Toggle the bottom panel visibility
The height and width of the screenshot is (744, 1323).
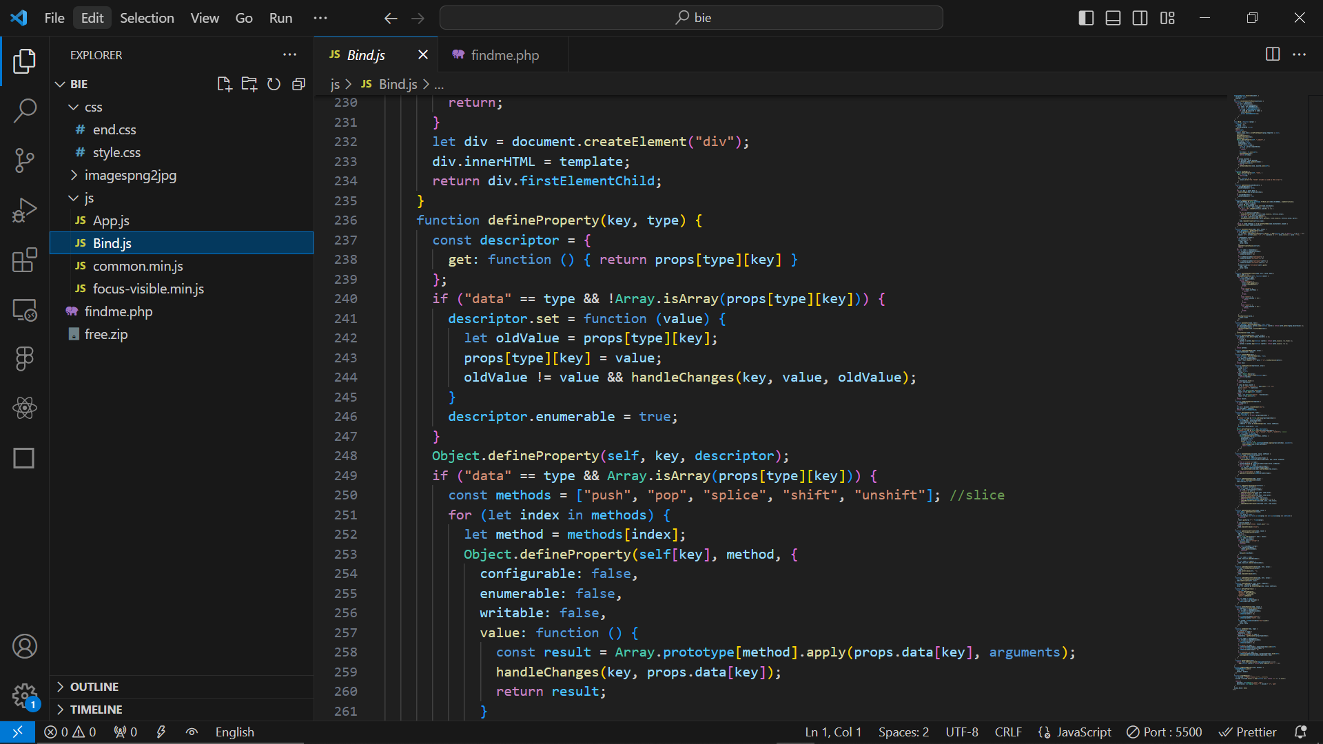1113,18
